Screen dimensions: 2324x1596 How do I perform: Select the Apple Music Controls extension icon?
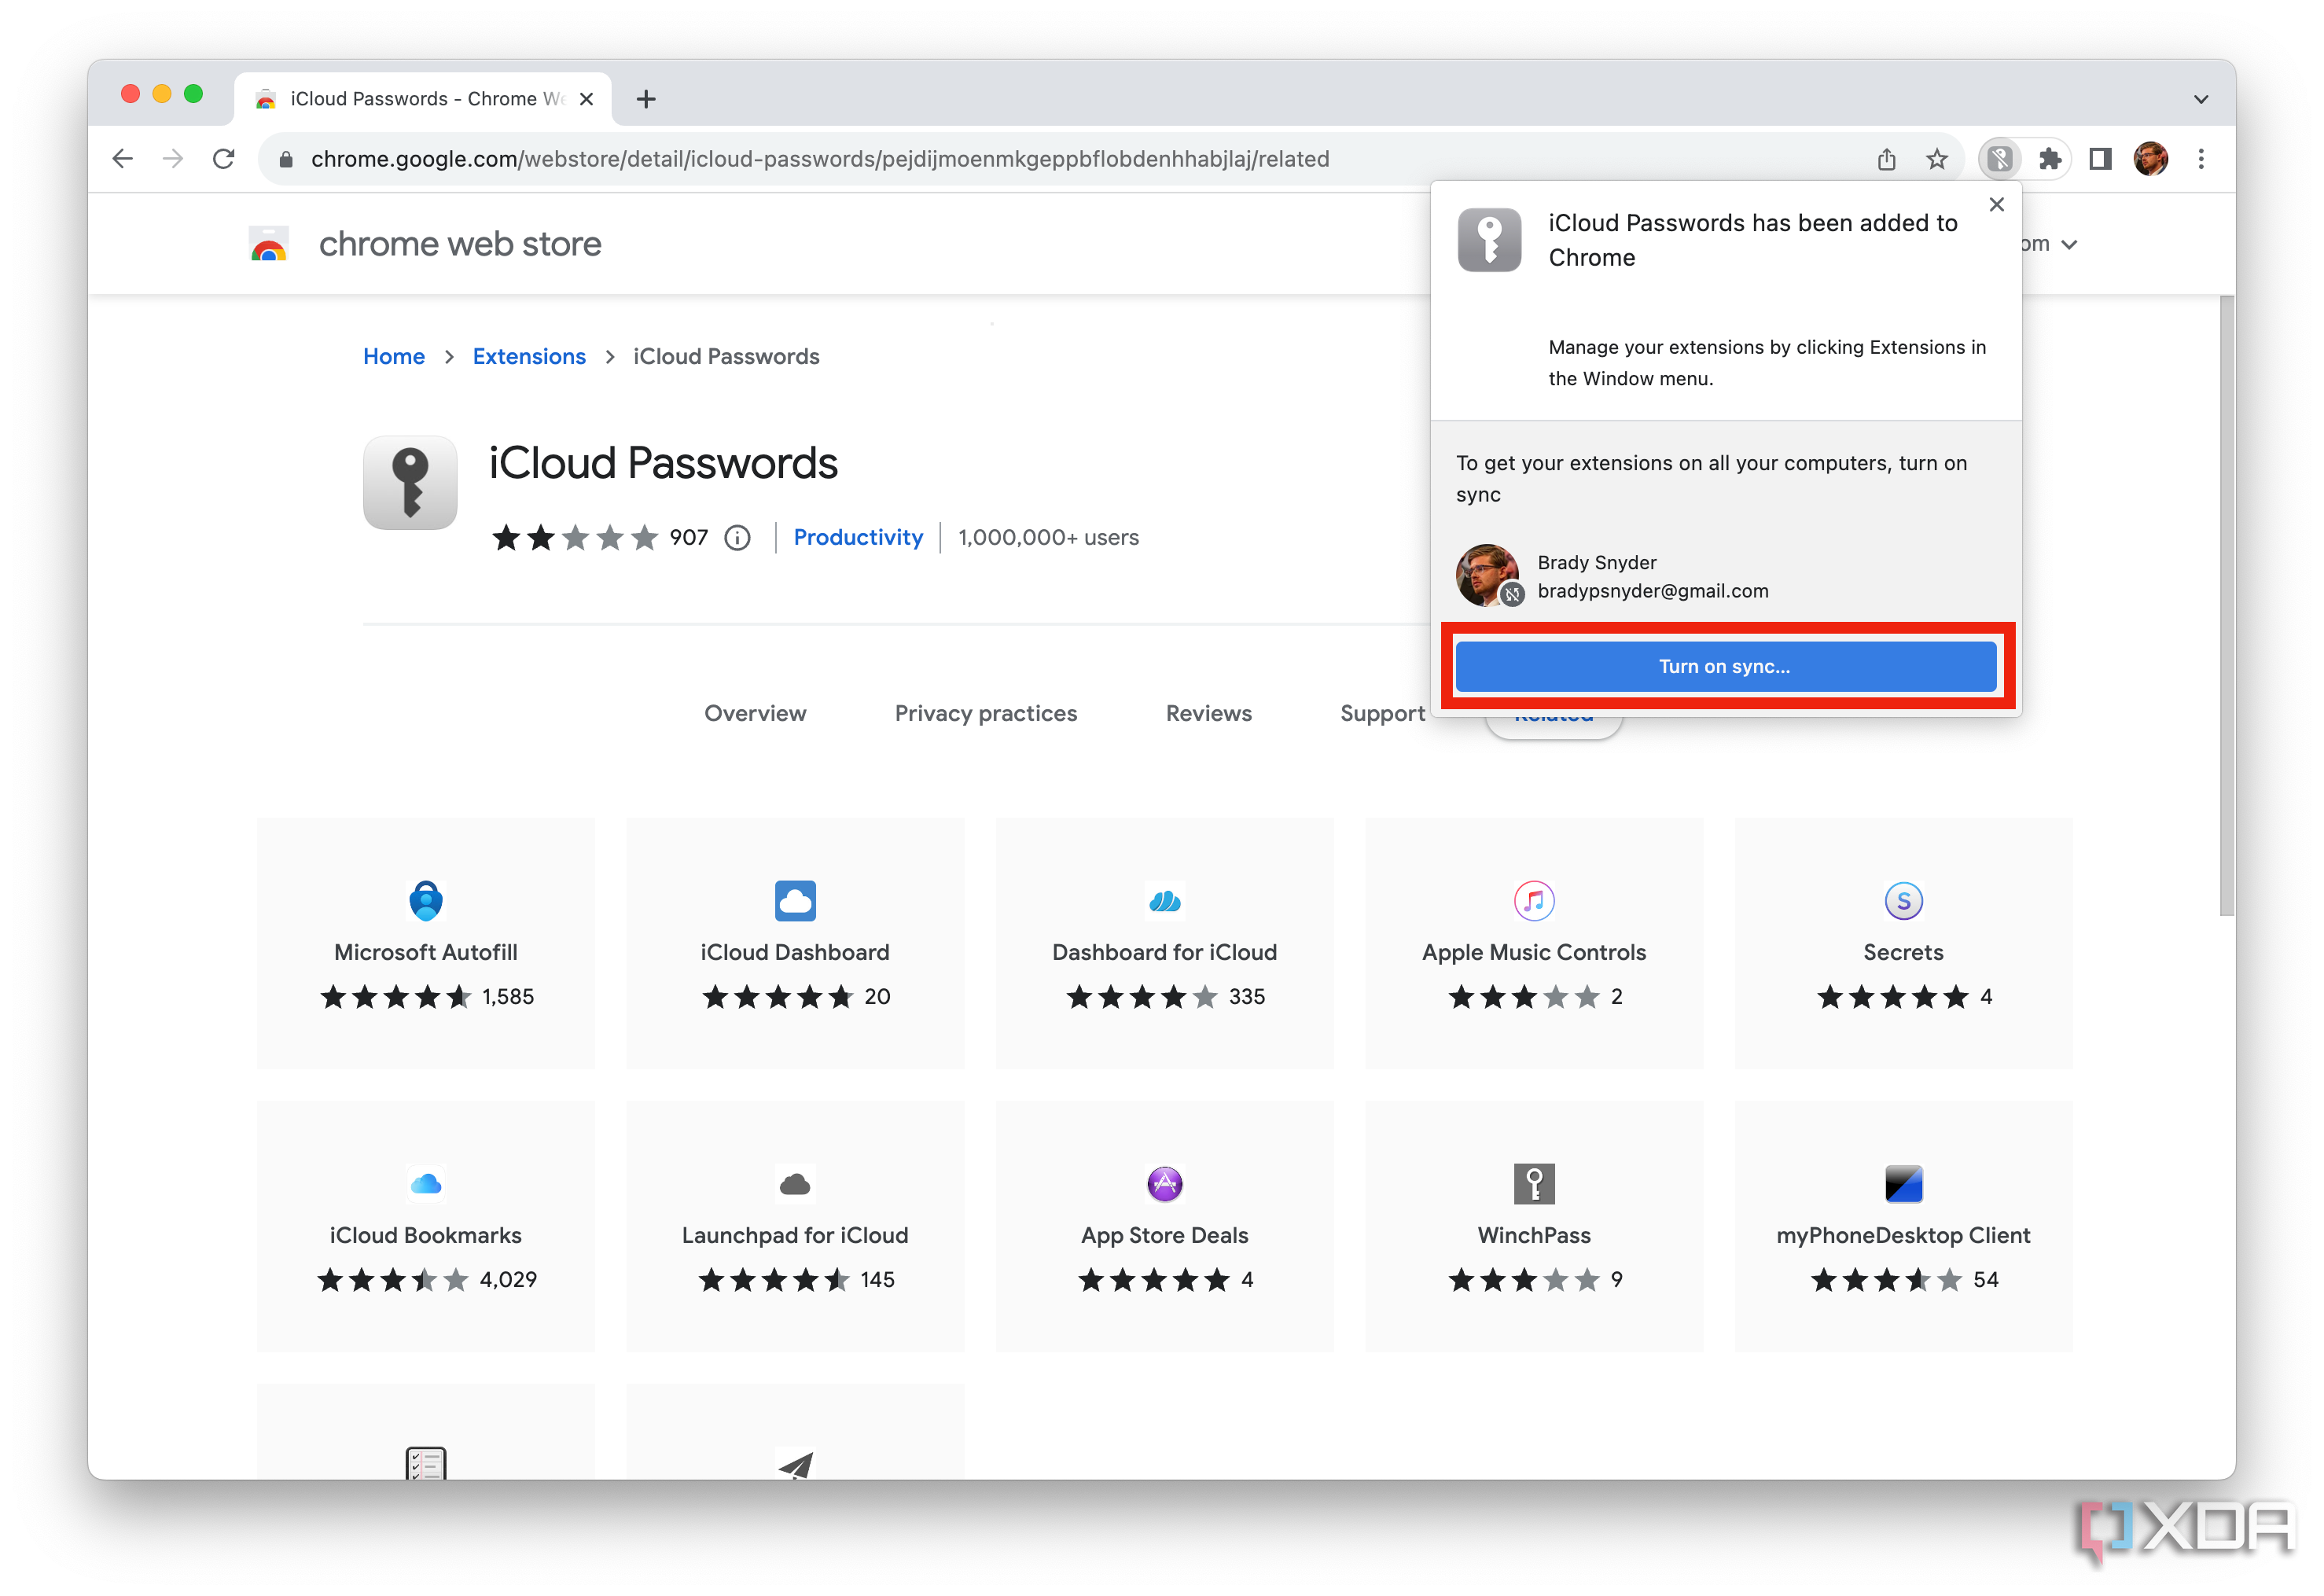(1533, 900)
